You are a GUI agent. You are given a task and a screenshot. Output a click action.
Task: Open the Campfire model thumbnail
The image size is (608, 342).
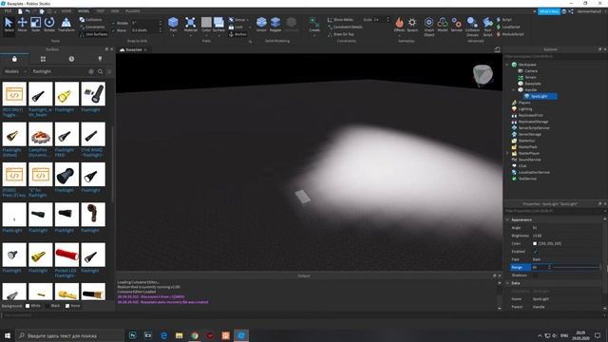click(40, 134)
